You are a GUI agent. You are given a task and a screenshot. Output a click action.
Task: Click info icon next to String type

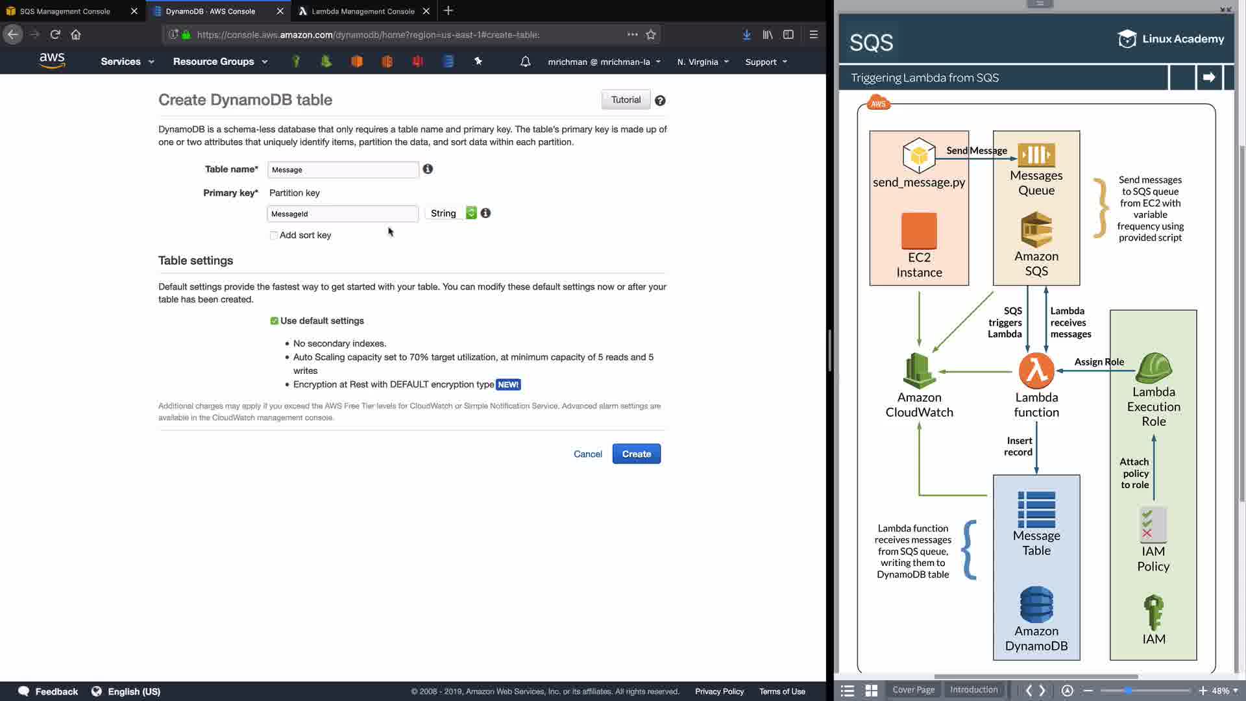tap(485, 214)
